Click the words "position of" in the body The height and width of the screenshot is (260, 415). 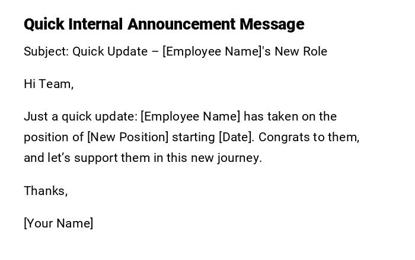coord(53,137)
